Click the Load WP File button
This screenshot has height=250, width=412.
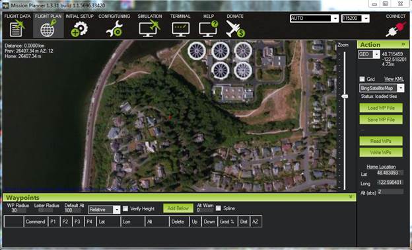381,108
